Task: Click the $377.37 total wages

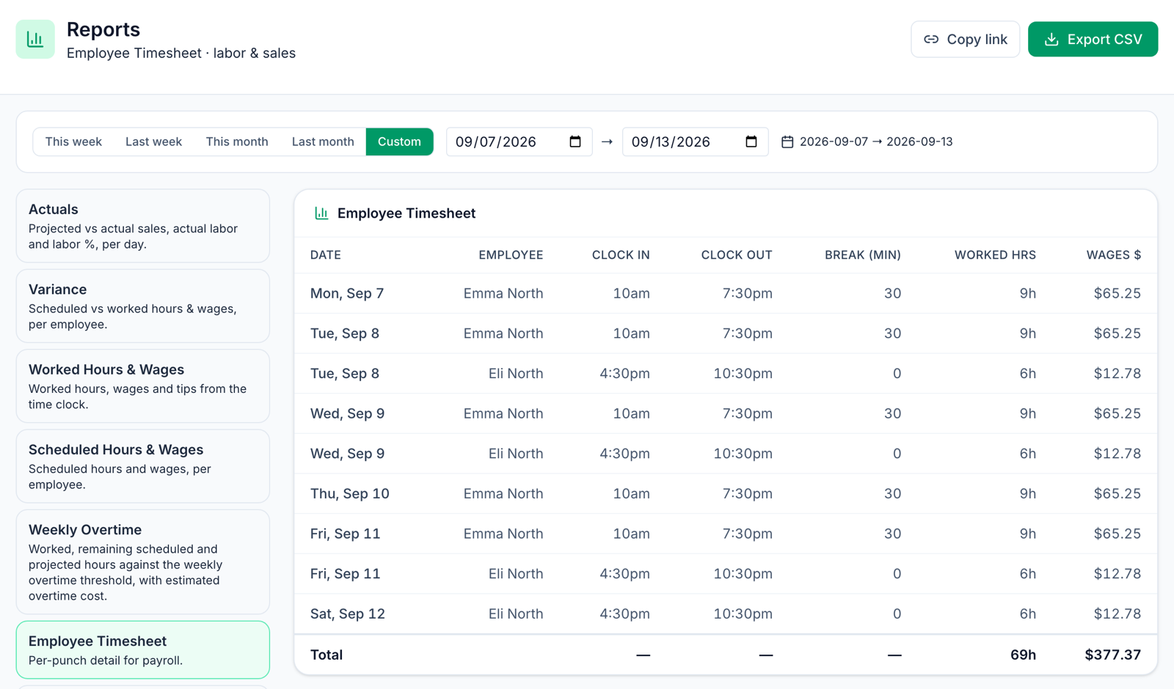Action: point(1113,655)
